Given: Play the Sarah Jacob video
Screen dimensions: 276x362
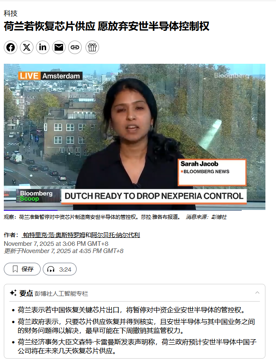Looking at the screenshot, I should click(x=135, y=137).
